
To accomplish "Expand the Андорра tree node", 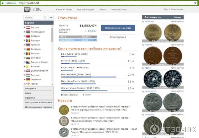I will (x=25, y=40).
